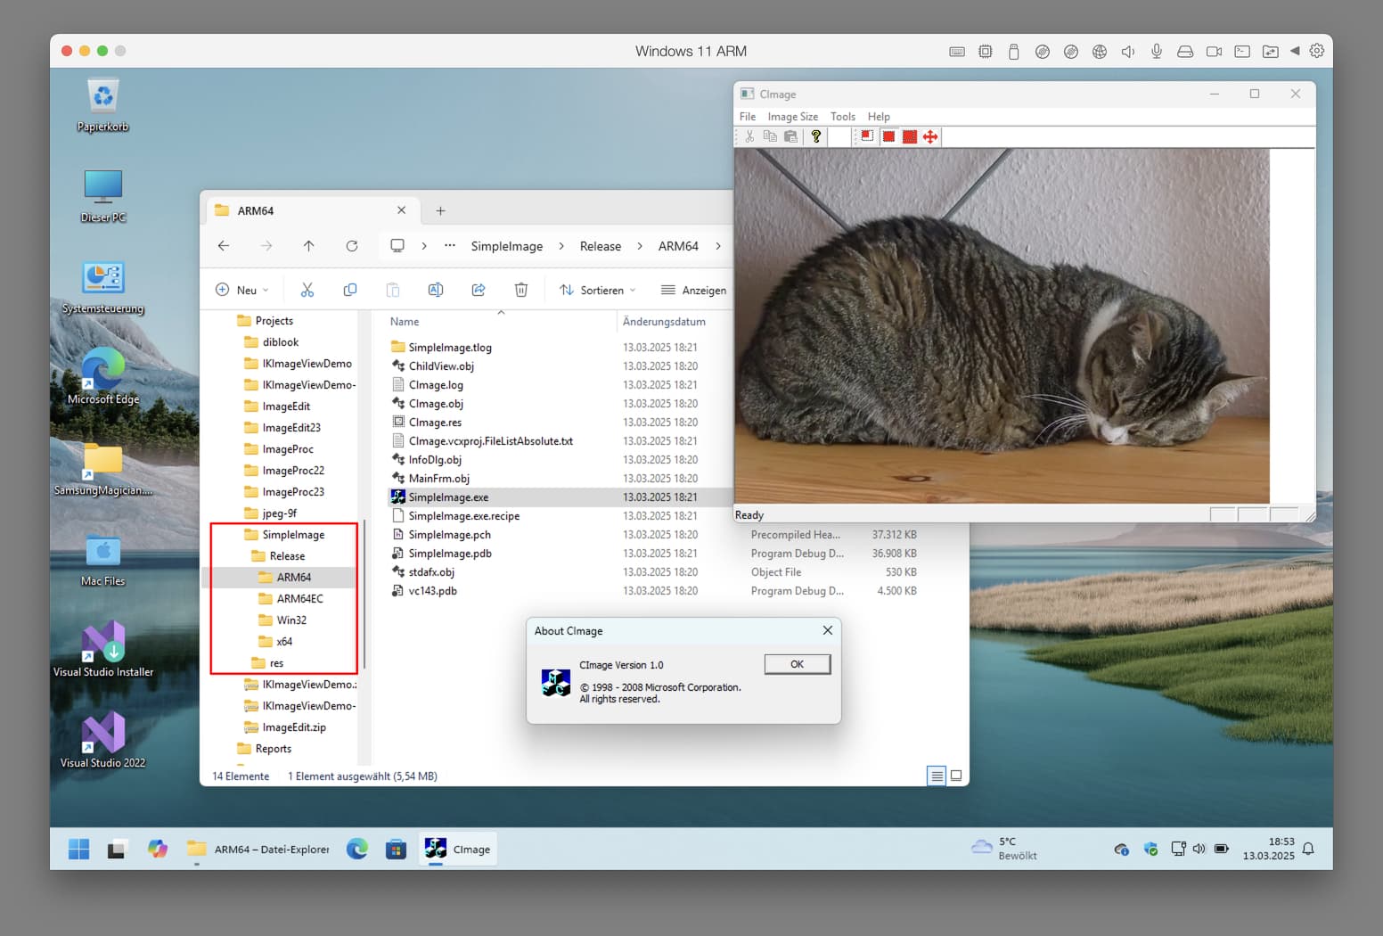The image size is (1383, 936).
Task: Close the ARM64 Explorer tab
Action: (401, 210)
